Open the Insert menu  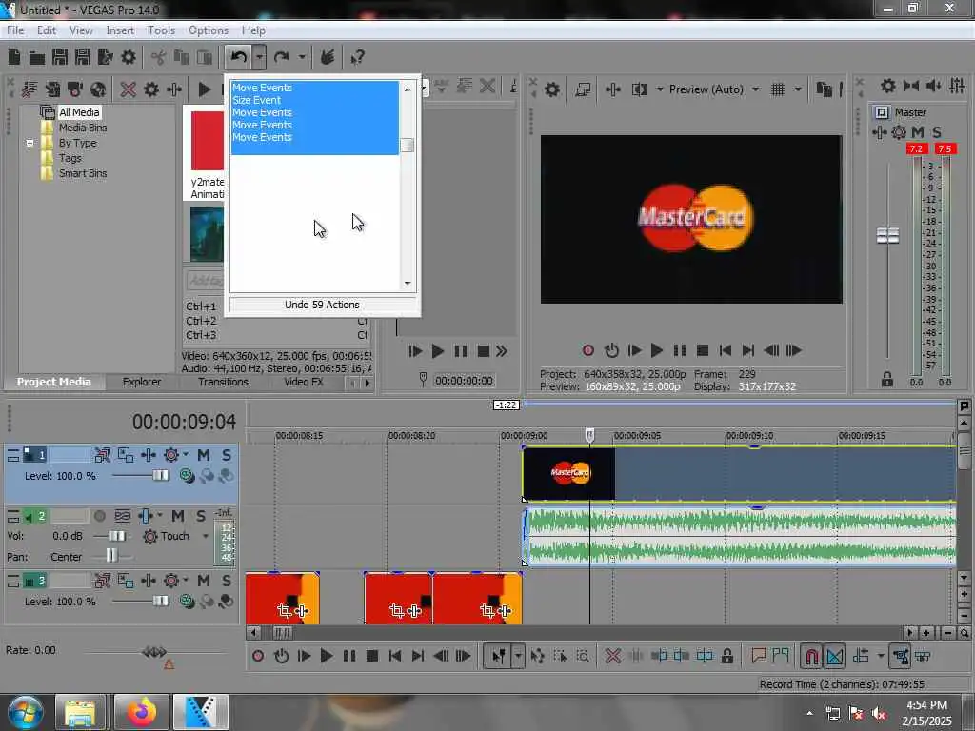pyautogui.click(x=120, y=30)
